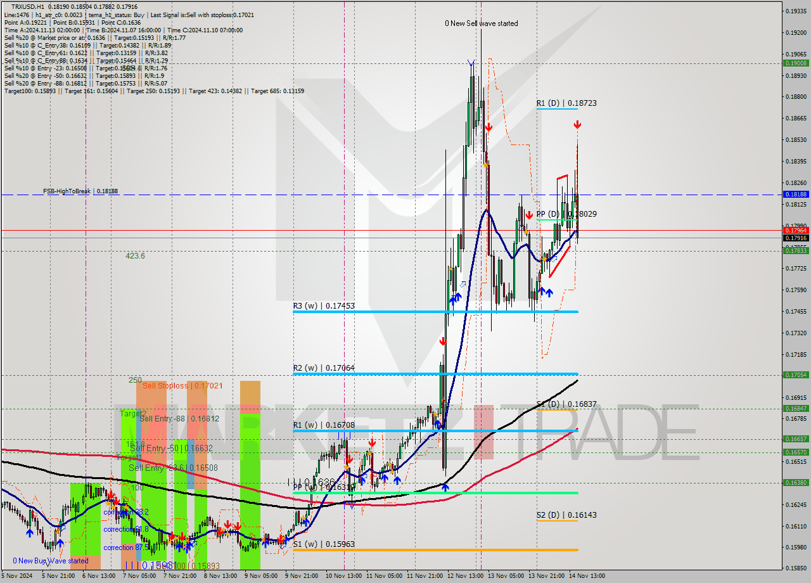This screenshot has height=583, width=811.
Task: Select the red sell arrow above the latest candle
Action: [x=578, y=126]
